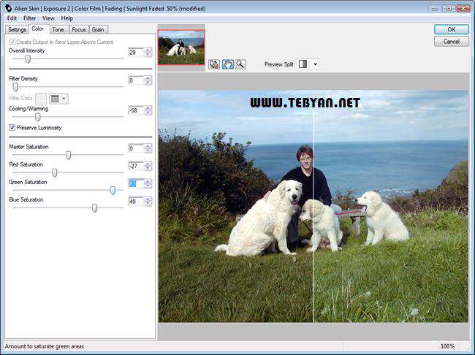Switch to the Grain tab
The width and height of the screenshot is (475, 355).
97,29
